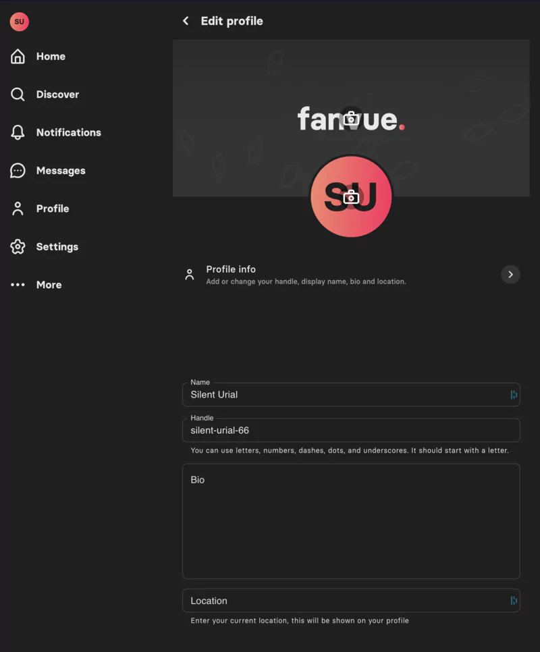Screen dimensions: 540x652
Task: Change avatar photo via camera icon
Action: pyautogui.click(x=351, y=196)
